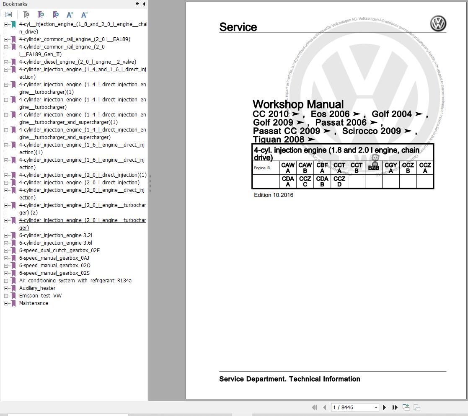Expand the EA189_Gen_II bookmark node
The width and height of the screenshot is (468, 416).
click(x=6, y=47)
